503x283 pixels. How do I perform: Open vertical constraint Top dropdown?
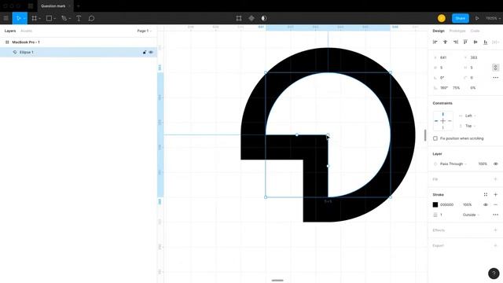[x=470, y=126]
